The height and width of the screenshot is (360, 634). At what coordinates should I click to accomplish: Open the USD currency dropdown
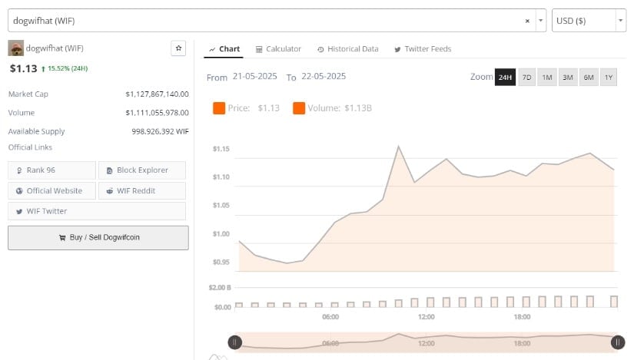(589, 21)
